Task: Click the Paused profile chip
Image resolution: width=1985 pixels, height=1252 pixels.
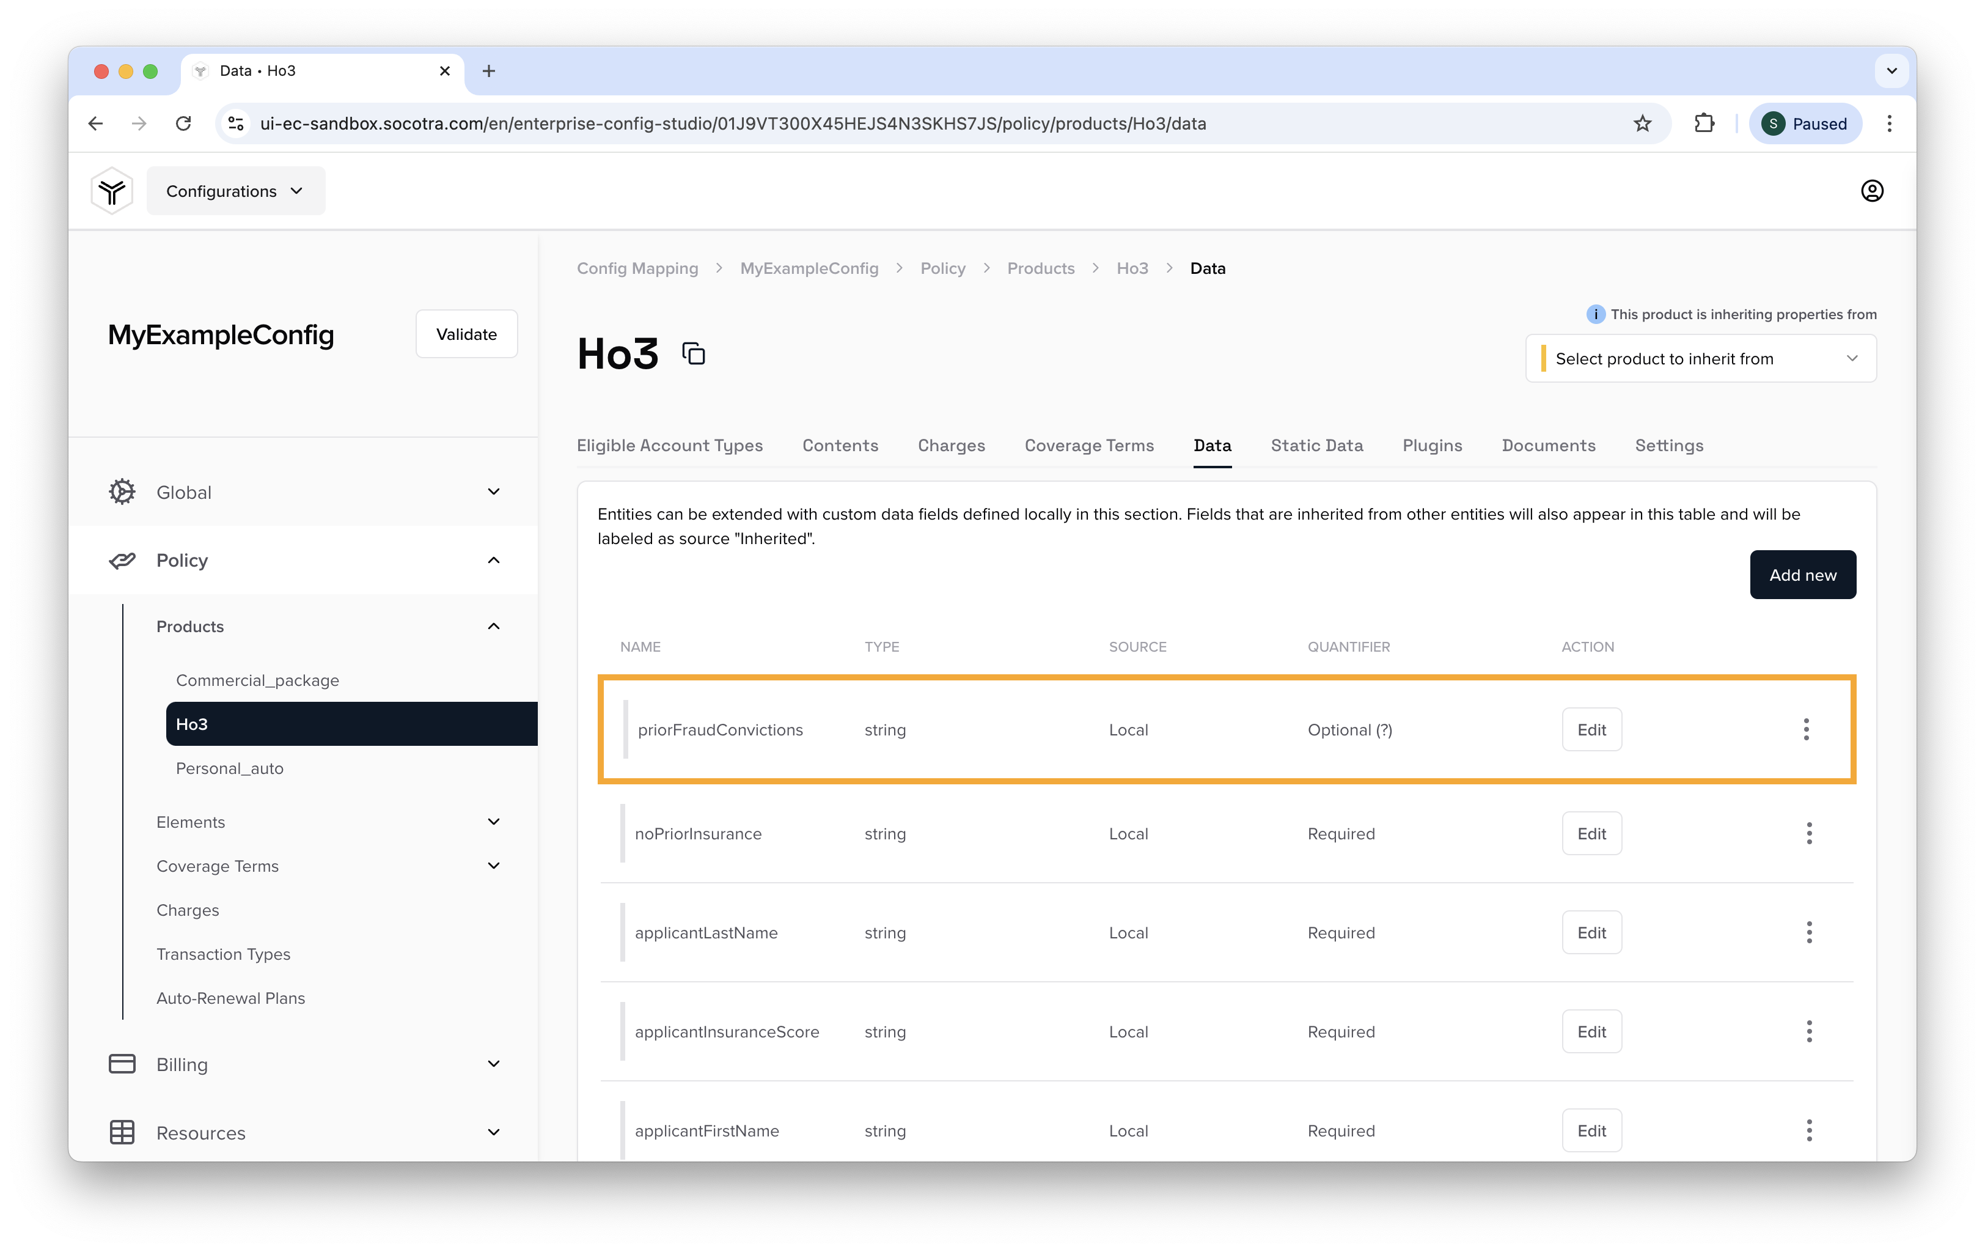Action: [1805, 123]
